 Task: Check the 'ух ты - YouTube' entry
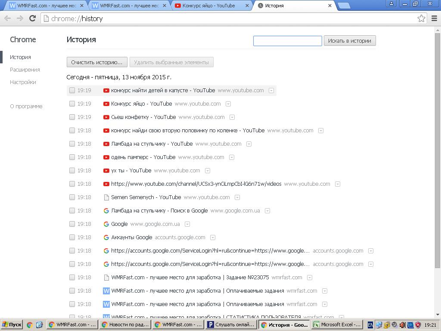pyautogui.click(x=72, y=171)
